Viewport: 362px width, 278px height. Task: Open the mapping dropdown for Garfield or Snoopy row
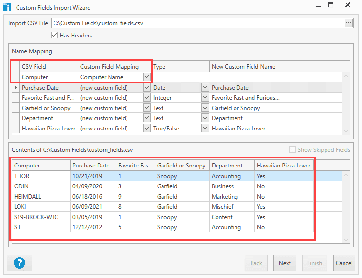(x=147, y=108)
